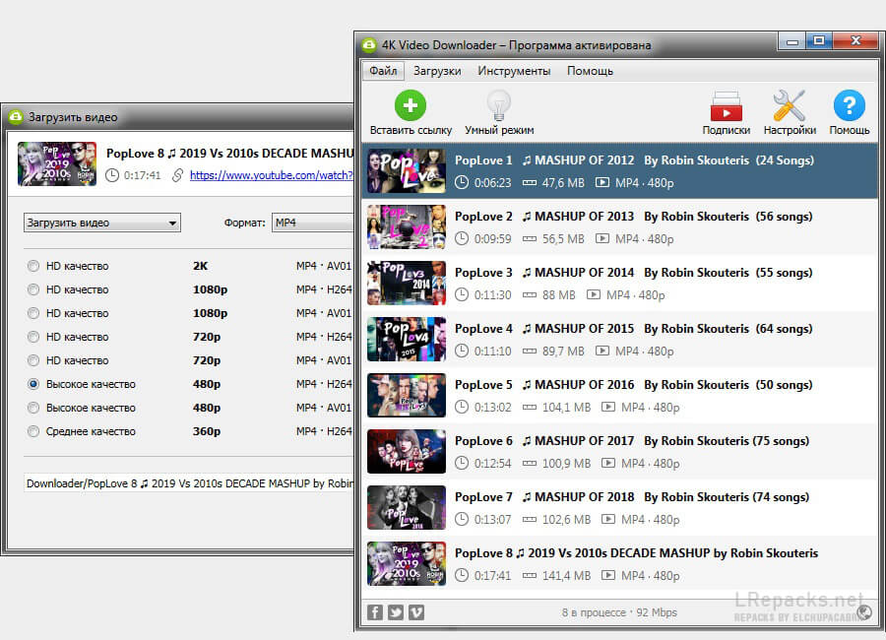Screen dimensions: 886x640
Task: Select Среднее качество 360p H264 option
Action: [x=33, y=431]
